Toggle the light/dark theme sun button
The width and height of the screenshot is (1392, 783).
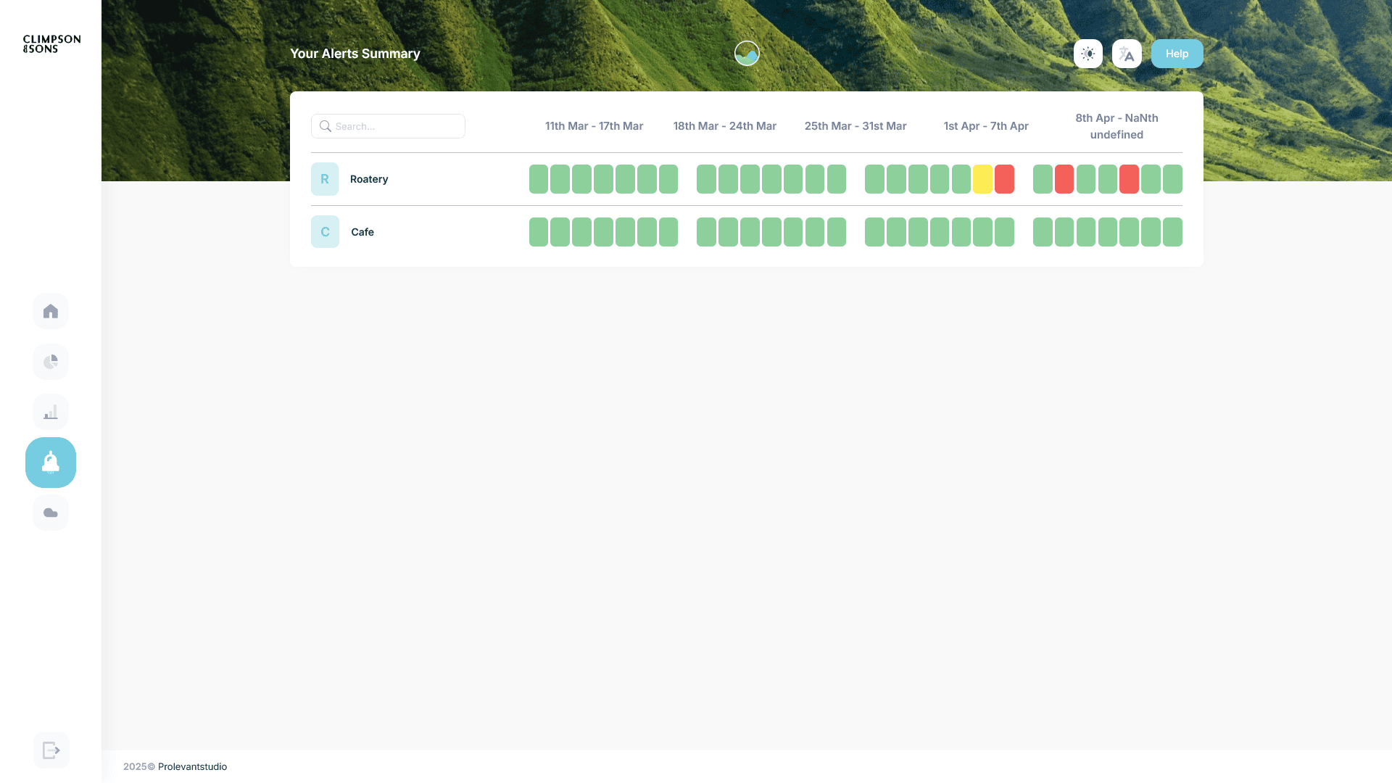point(1087,54)
